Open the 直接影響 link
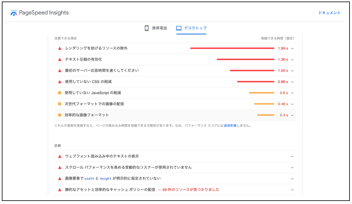 pyautogui.click(x=230, y=126)
